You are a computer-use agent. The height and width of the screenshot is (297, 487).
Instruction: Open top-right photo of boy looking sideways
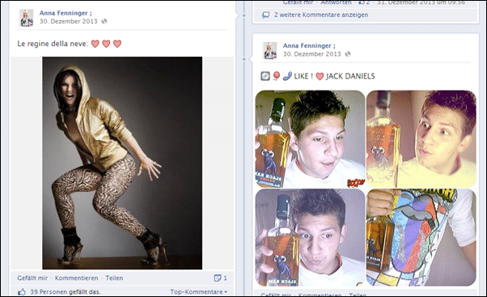pyautogui.click(x=421, y=139)
